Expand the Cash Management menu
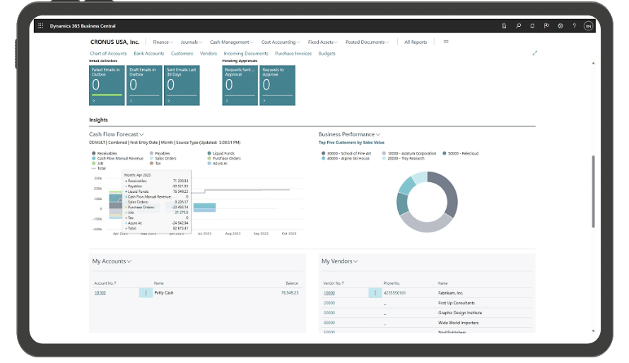Screen dimensions: 629x363 tap(232, 42)
